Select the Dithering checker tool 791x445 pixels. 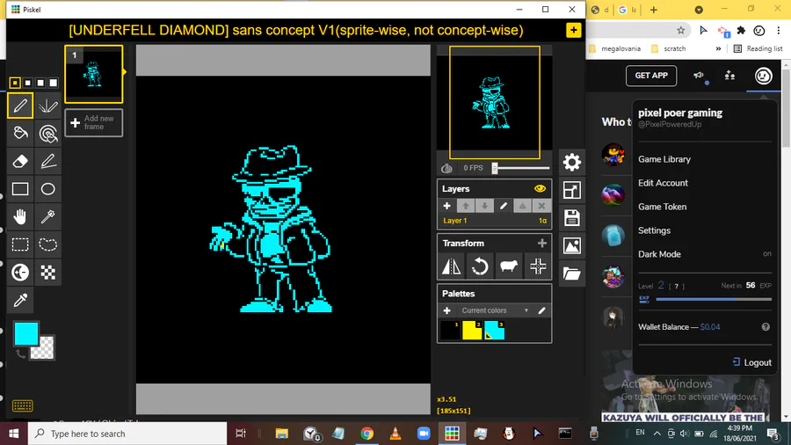coord(48,272)
